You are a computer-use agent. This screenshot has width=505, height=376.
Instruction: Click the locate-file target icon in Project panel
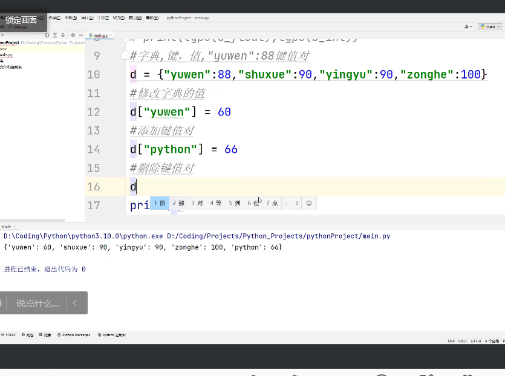[x=47, y=35]
